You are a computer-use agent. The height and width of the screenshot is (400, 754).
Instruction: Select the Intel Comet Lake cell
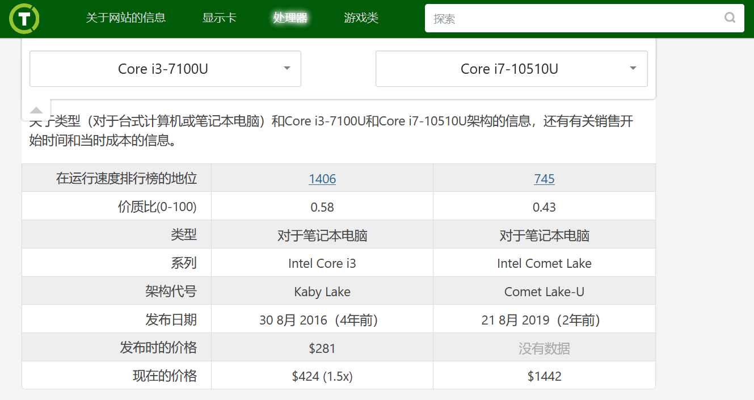coord(544,263)
